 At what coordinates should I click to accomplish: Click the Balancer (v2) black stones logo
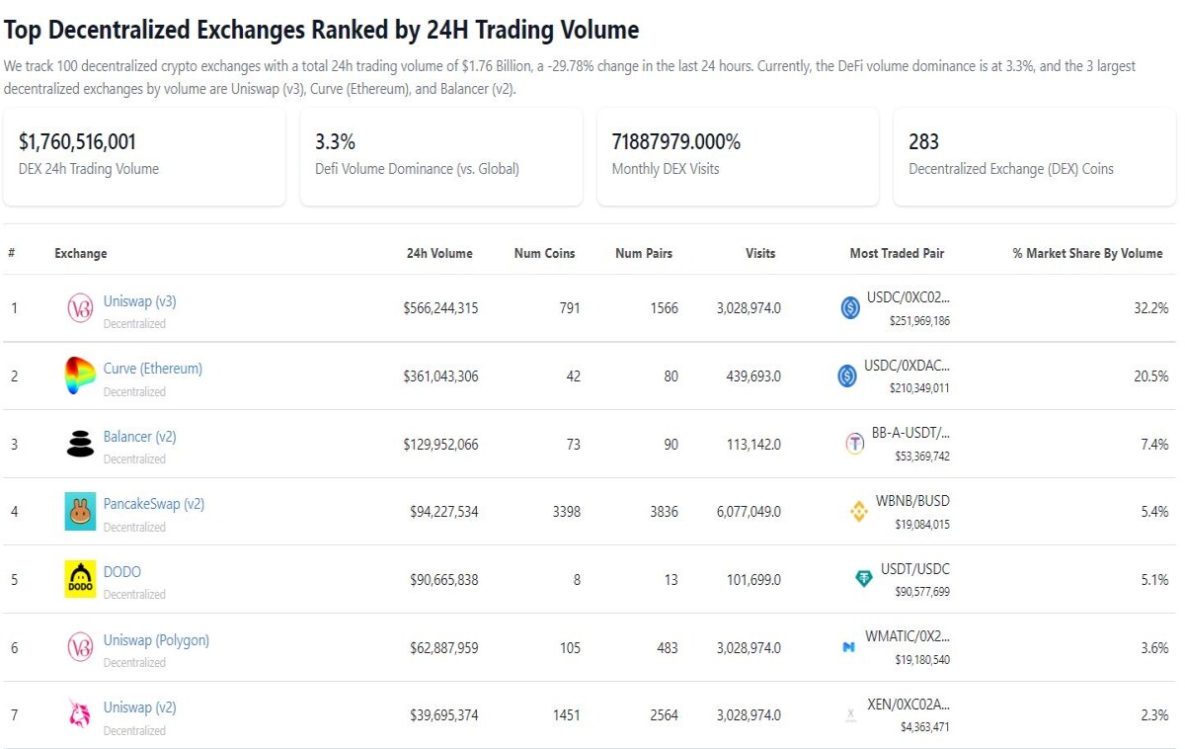click(x=80, y=444)
